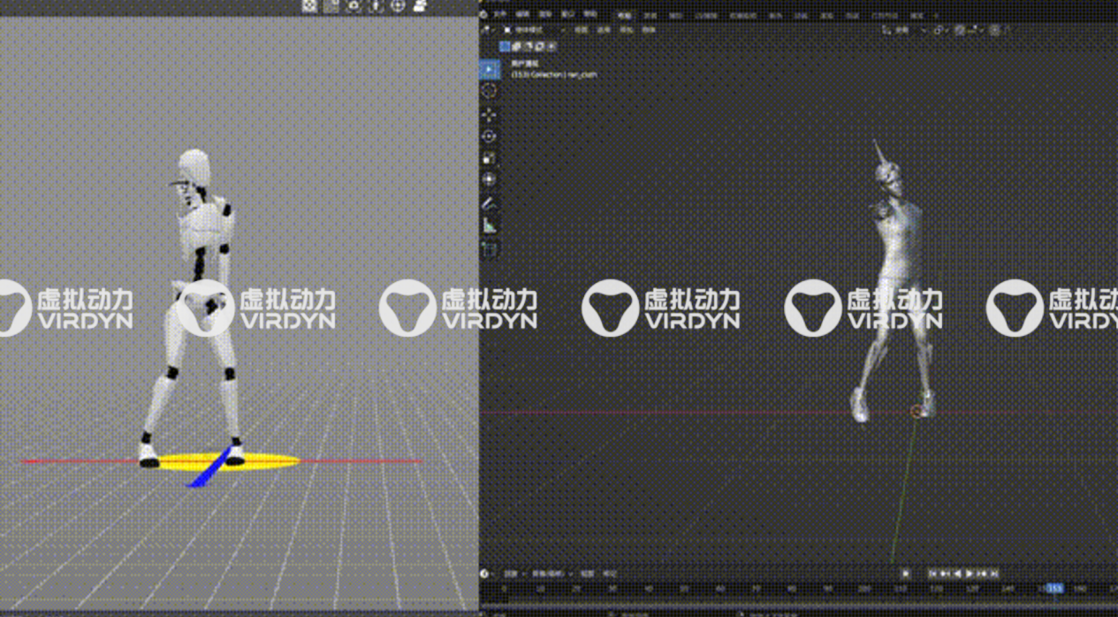This screenshot has width=1118, height=617.
Task: Open the 物体 Object menu in viewport header
Action: (x=650, y=30)
